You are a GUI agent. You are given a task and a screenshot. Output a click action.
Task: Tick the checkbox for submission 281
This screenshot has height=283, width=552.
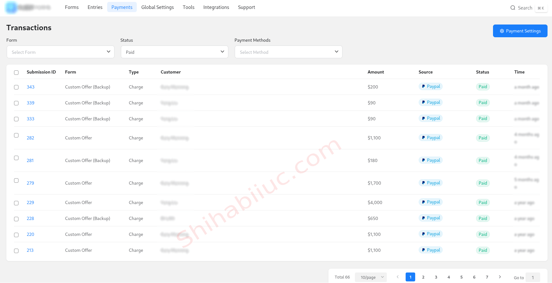(x=16, y=158)
